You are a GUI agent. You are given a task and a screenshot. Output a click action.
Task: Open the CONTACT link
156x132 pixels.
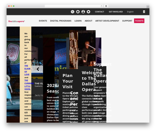[x=100, y=12]
